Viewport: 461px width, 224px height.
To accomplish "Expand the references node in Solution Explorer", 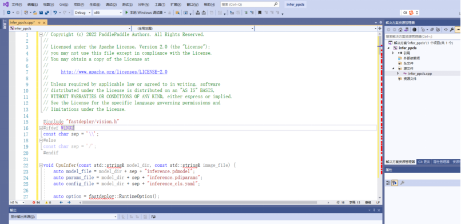I will pyautogui.click(x=393, y=53).
